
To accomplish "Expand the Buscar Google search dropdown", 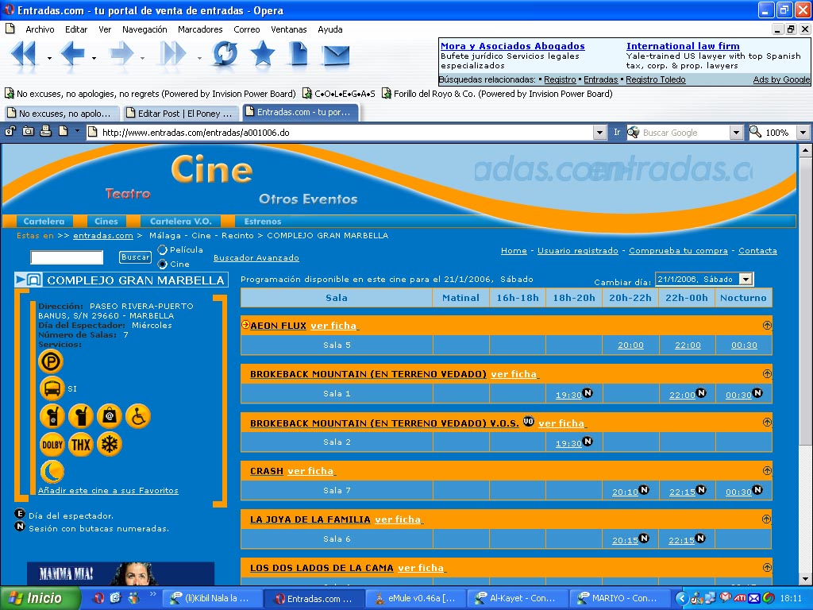I will point(736,133).
